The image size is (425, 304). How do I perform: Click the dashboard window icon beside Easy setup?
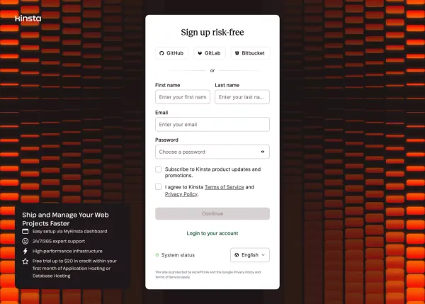(25, 231)
